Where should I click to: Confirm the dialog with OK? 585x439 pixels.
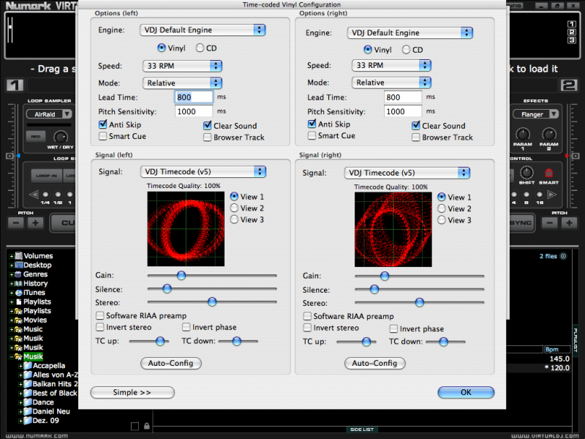tap(466, 392)
